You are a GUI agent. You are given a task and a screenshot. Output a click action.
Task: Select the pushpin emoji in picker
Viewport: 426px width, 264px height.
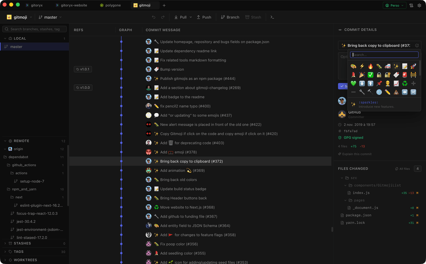(379, 83)
